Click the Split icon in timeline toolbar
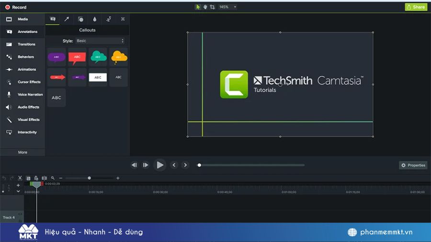Screen dimensions: 431x242 pyautogui.click(x=44, y=178)
